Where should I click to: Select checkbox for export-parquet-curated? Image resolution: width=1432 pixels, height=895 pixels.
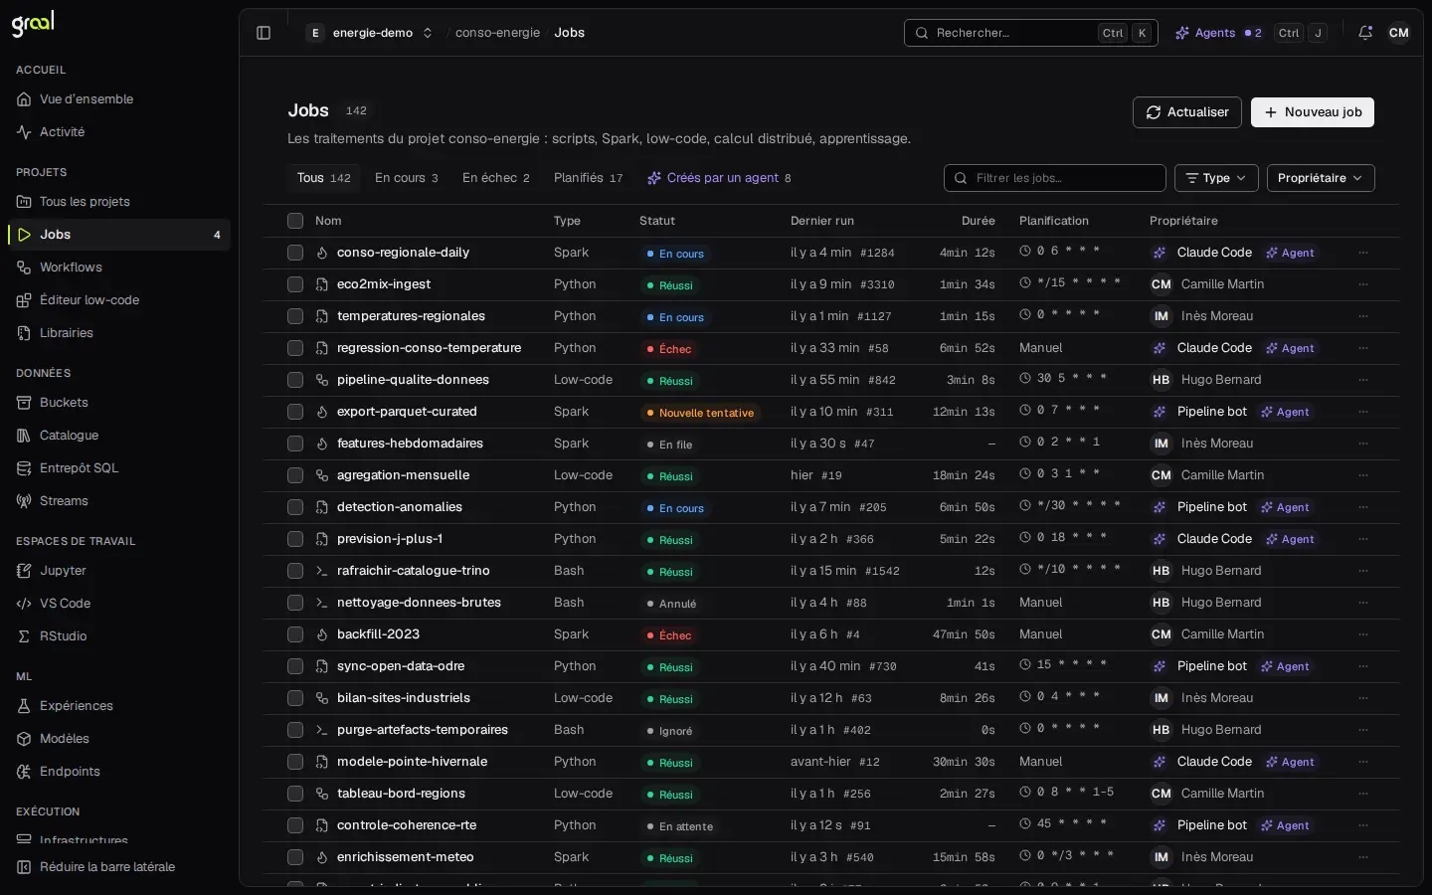click(295, 412)
